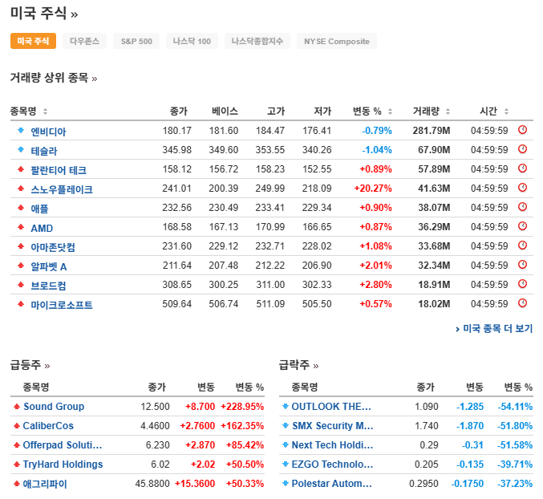Switch to the 다우존스 tab
The image size is (543, 499).
(x=84, y=41)
